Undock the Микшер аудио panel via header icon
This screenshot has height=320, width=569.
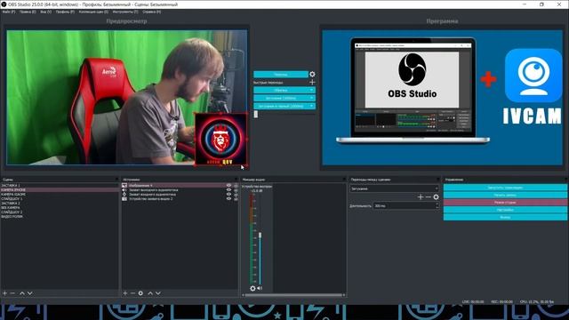coord(344,180)
